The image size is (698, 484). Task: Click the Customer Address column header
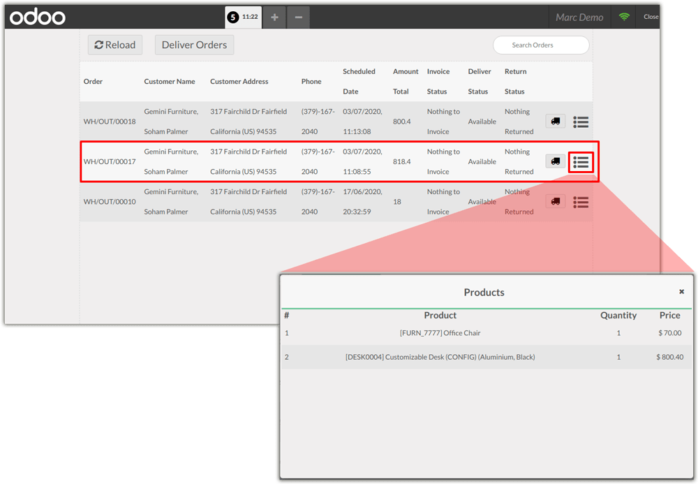(239, 82)
